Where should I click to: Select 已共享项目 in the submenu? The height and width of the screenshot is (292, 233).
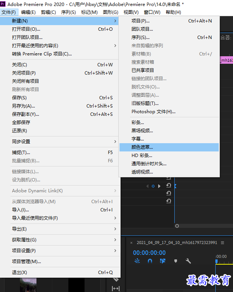click(169, 70)
